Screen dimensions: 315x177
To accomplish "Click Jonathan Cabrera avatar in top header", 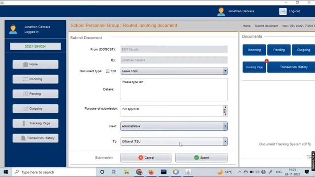I will pos(221,12).
